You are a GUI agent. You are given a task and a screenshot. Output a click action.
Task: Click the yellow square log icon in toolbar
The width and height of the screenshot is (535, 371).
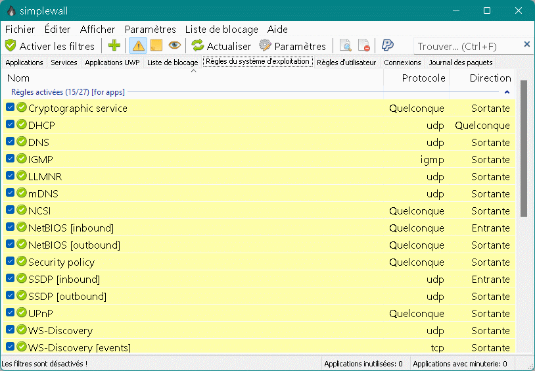coord(156,45)
